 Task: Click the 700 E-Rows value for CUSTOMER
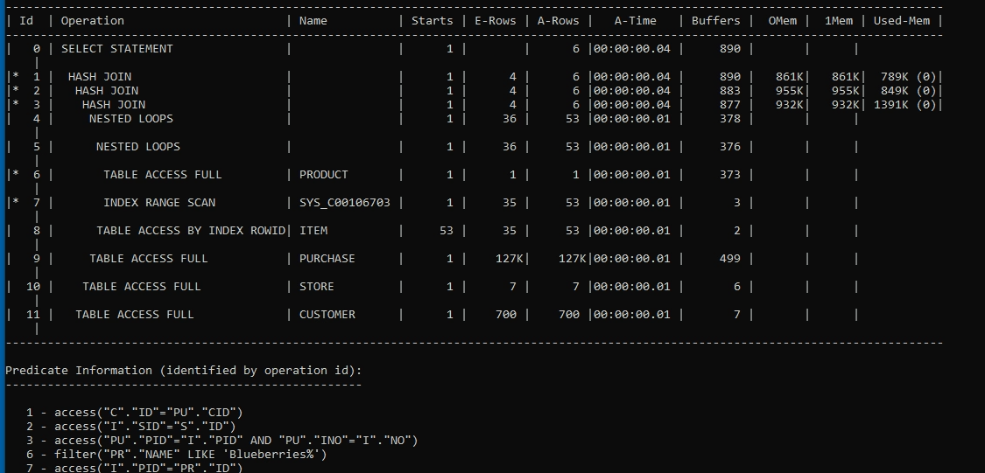click(x=506, y=314)
